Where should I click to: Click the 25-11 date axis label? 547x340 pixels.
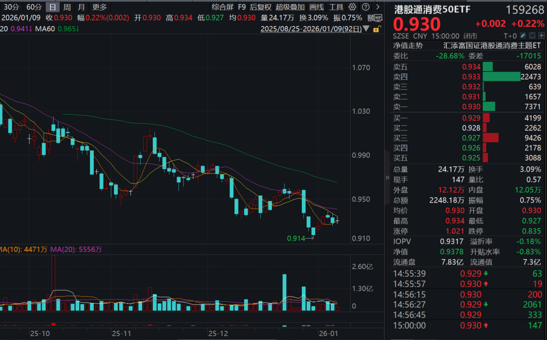(122, 333)
